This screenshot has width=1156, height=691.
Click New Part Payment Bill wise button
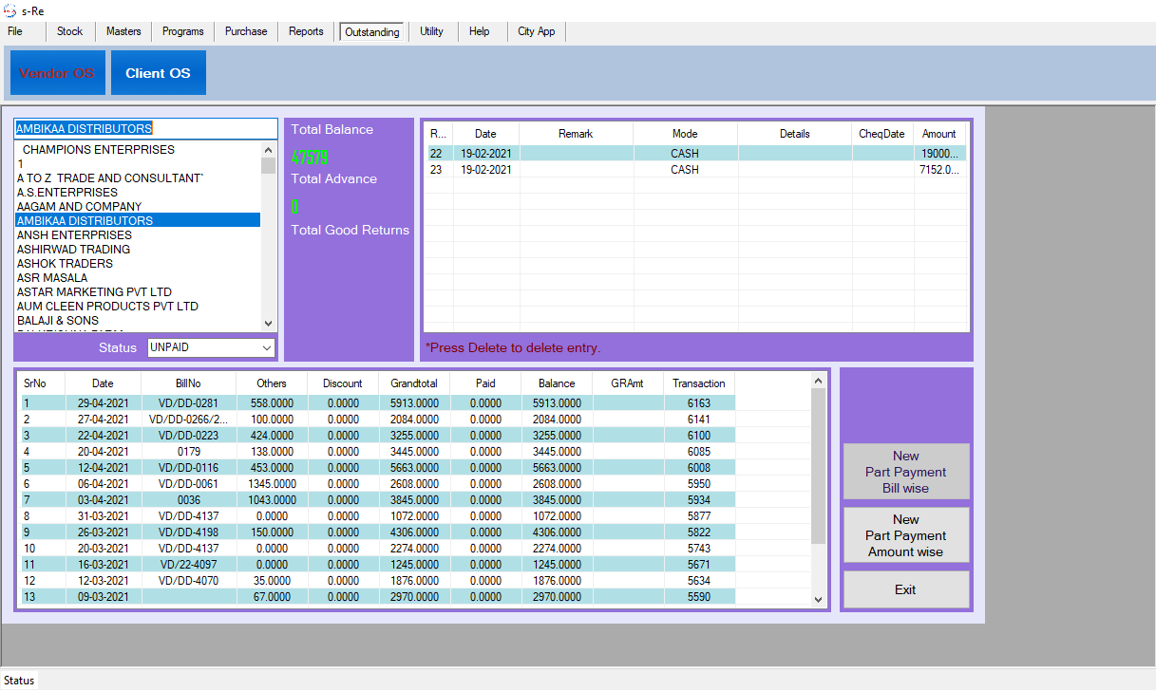pos(905,472)
